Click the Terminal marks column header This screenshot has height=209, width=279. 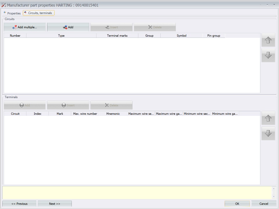117,36
